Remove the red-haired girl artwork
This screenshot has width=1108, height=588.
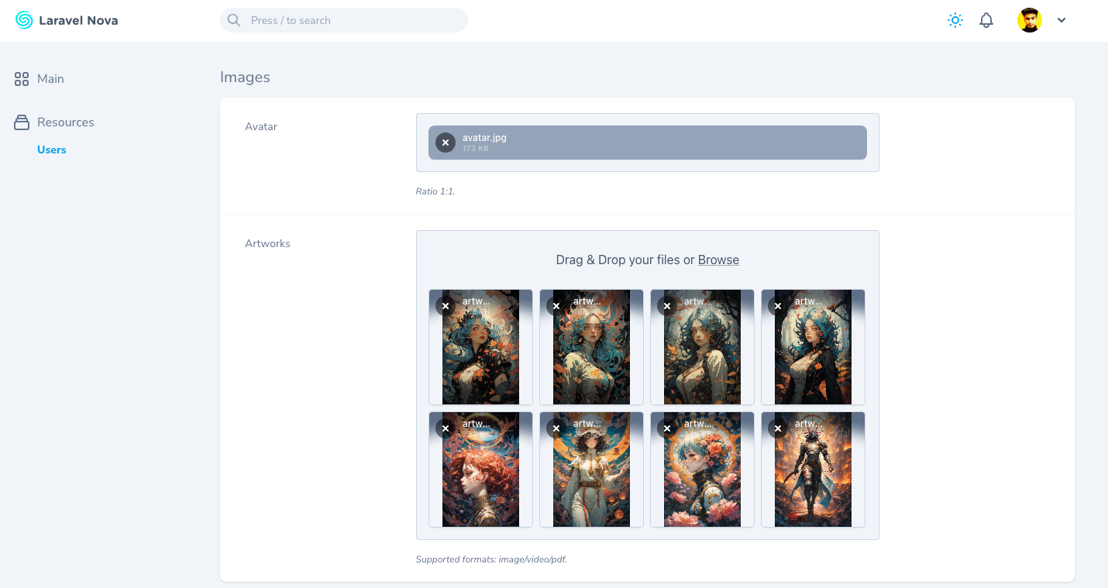click(x=446, y=428)
